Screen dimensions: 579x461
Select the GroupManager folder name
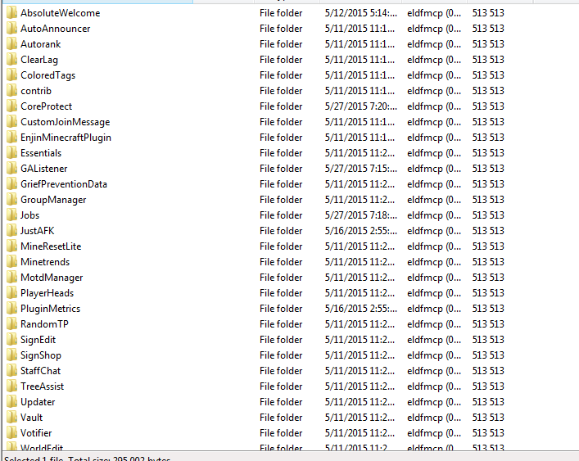(53, 200)
